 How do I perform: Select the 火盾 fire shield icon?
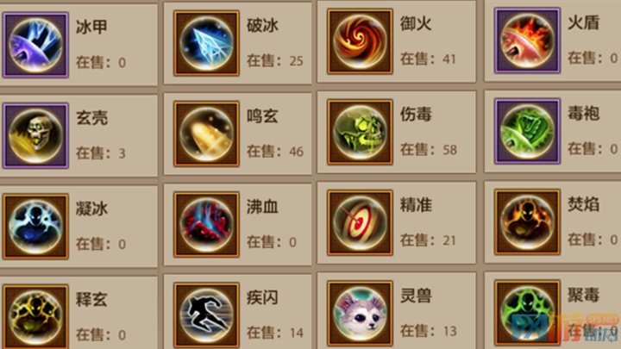tap(527, 41)
